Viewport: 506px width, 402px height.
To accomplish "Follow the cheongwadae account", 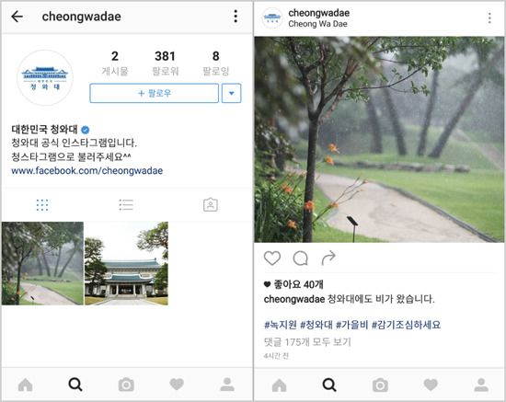I will [x=155, y=94].
